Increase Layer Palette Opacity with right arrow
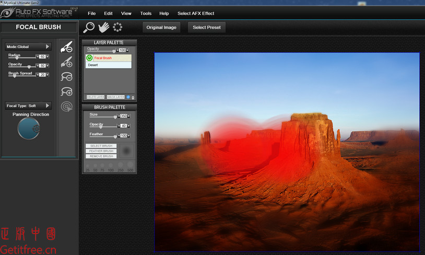 tap(127, 50)
